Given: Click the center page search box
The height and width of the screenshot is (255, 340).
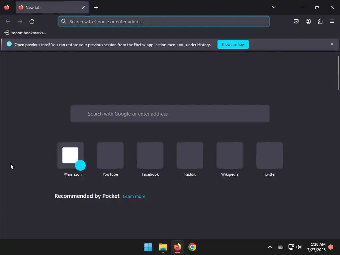Looking at the screenshot, I should coord(170,114).
